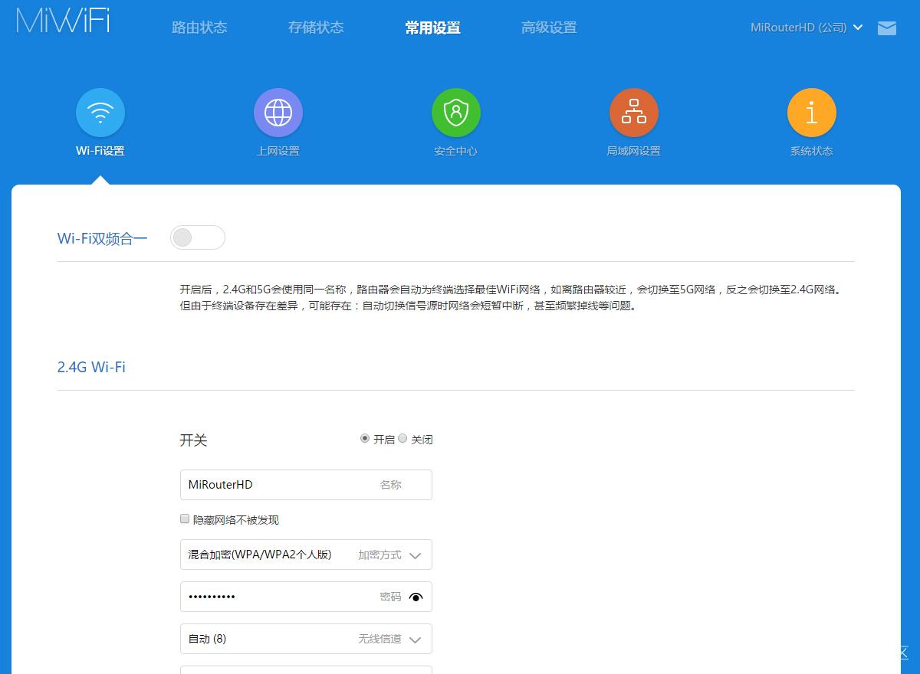Toggle the Wi-Fi双频合一 switch

(198, 237)
